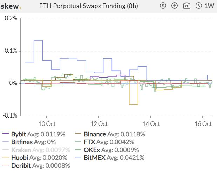This screenshot has height=173, width=217.
Task: Toggle OKEx series in legend
Action: tap(107, 150)
